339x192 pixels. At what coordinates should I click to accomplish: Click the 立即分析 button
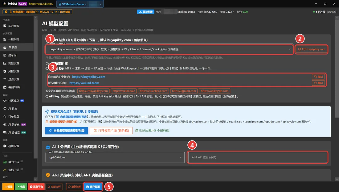(x=54, y=186)
